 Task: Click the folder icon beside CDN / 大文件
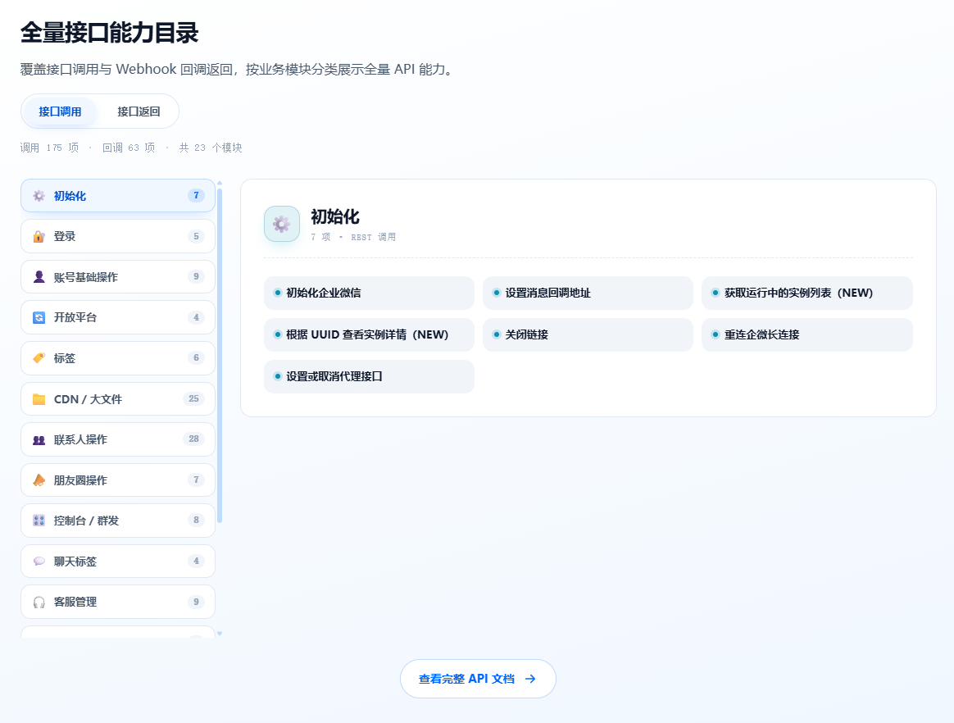[39, 398]
